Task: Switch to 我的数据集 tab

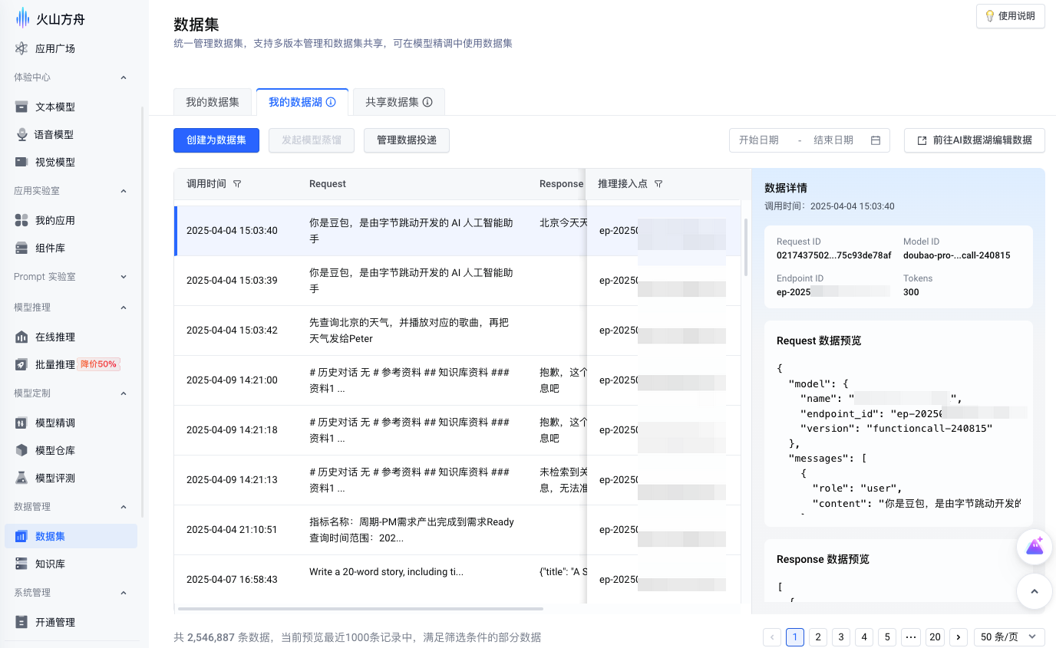Action: [213, 102]
